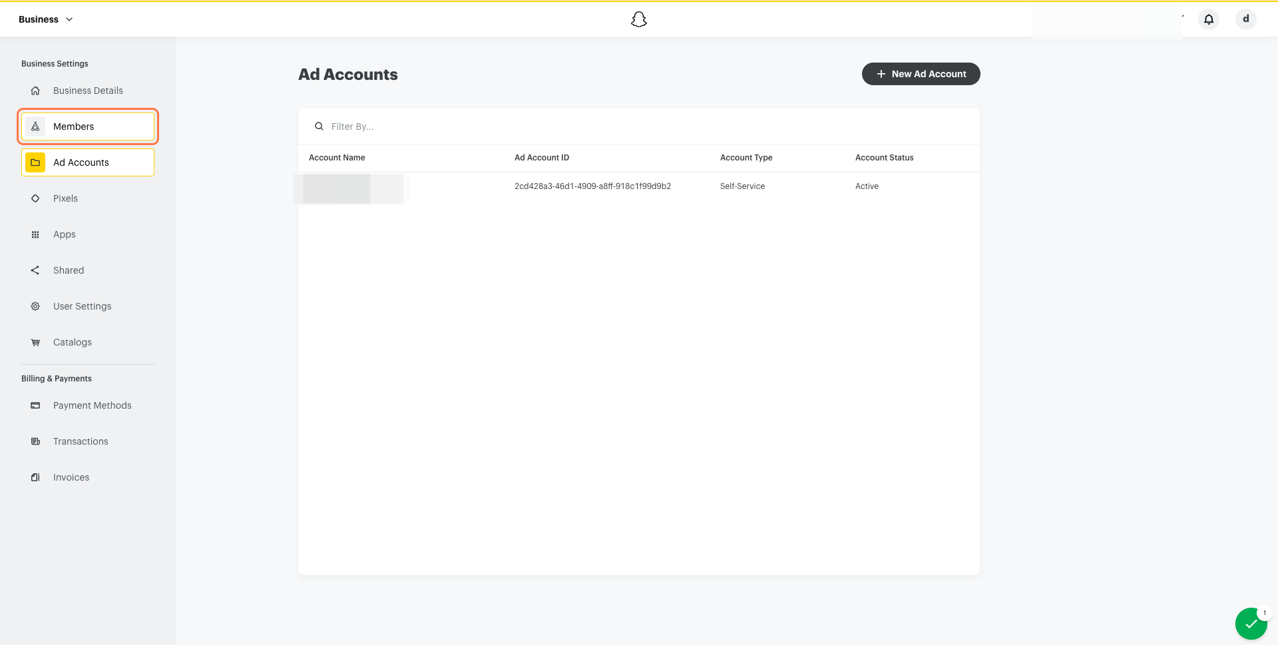Click the Pixels diamond icon

point(35,198)
